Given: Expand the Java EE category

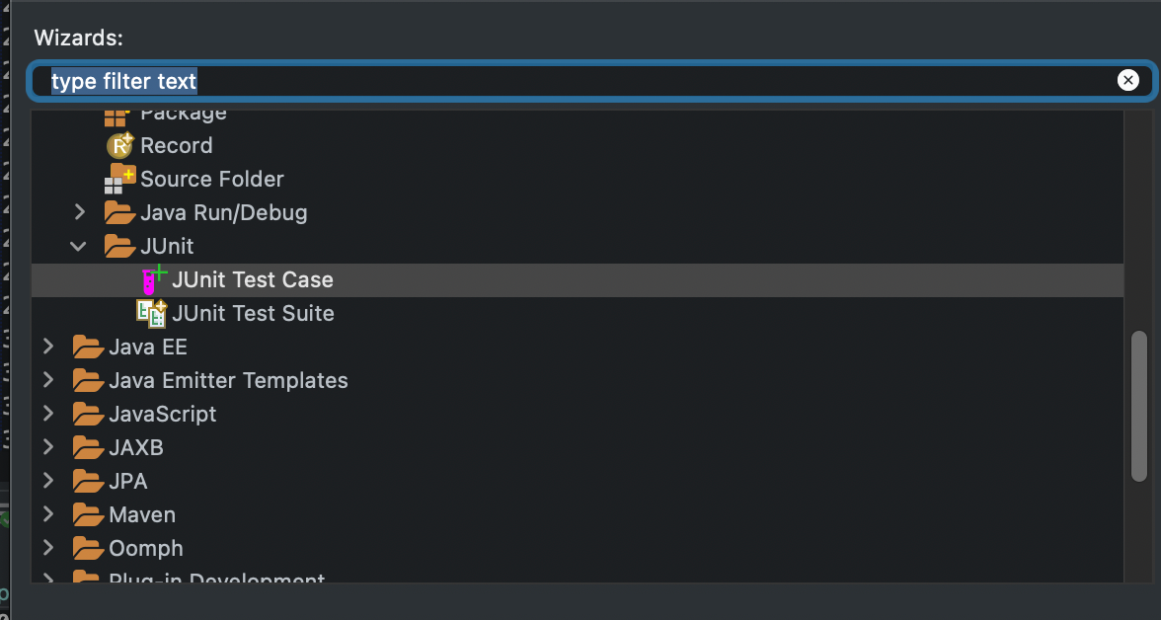Looking at the screenshot, I should click(x=47, y=347).
